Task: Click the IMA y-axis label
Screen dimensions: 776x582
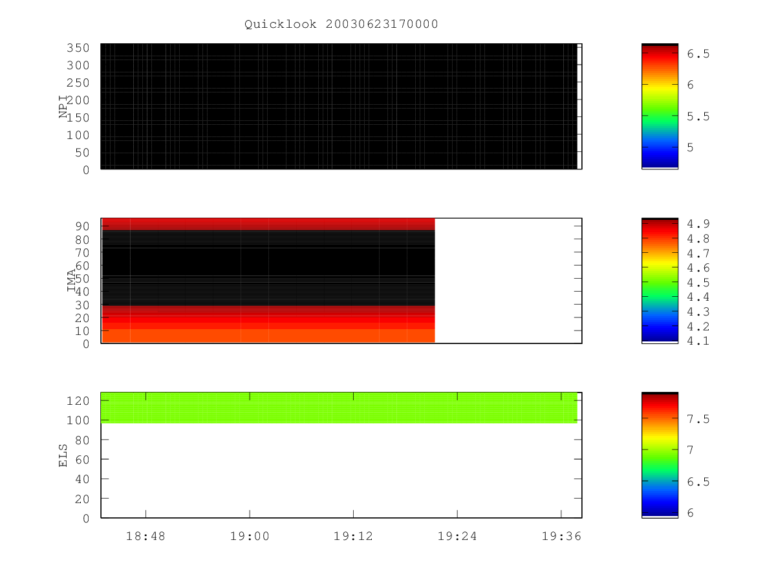Action: click(x=71, y=281)
